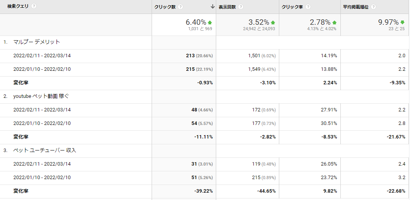Click help icon next to 平均掲載順位
Image resolution: width=410 pixels, height=200 pixels.
coord(374,7)
